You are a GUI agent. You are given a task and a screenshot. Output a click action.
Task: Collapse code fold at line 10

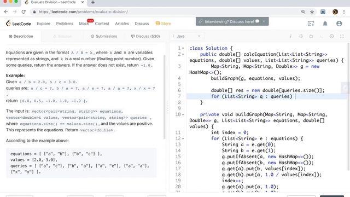click(183, 114)
